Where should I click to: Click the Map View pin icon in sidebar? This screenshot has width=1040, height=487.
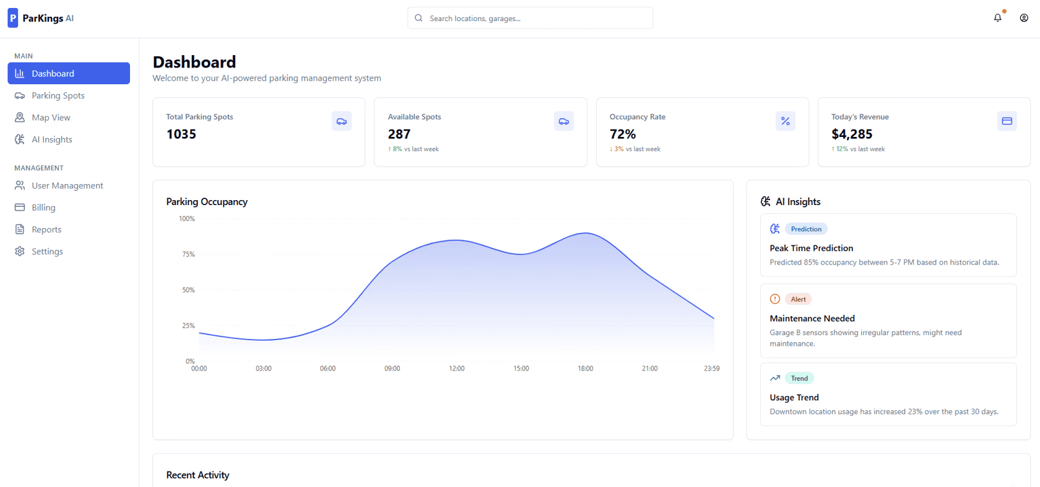point(20,117)
